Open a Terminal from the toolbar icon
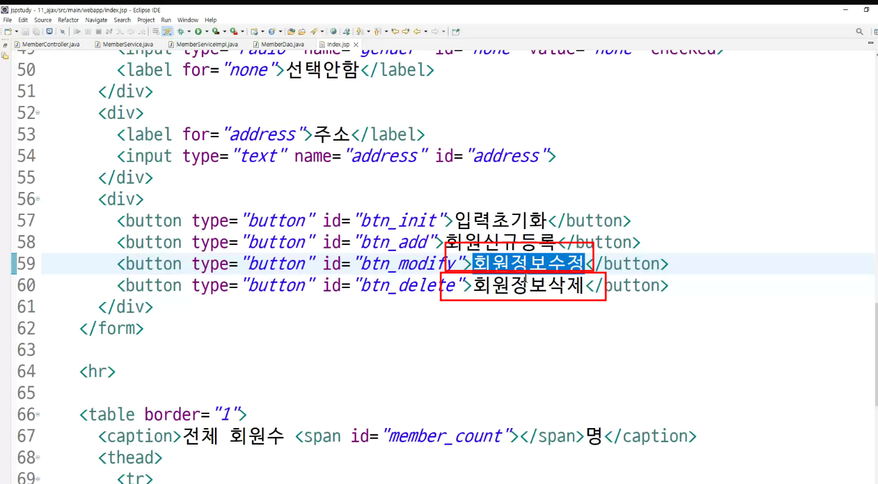Image resolution: width=878 pixels, height=484 pixels. (49, 31)
